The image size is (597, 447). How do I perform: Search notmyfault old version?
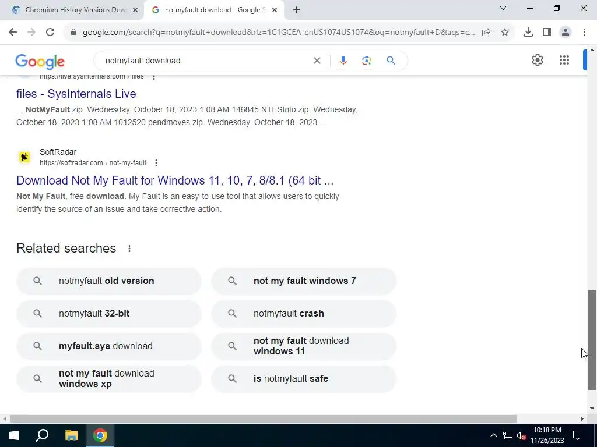tap(109, 281)
